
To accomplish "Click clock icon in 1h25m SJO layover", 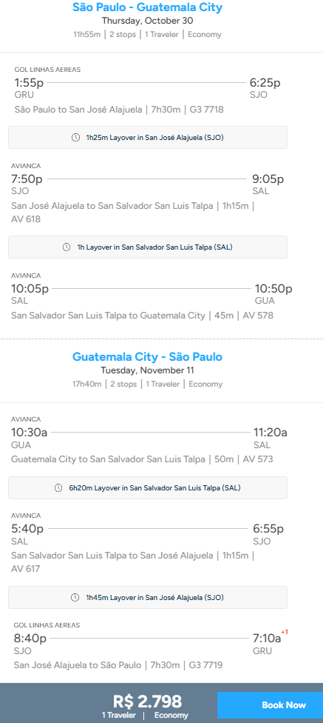I will tap(76, 137).
